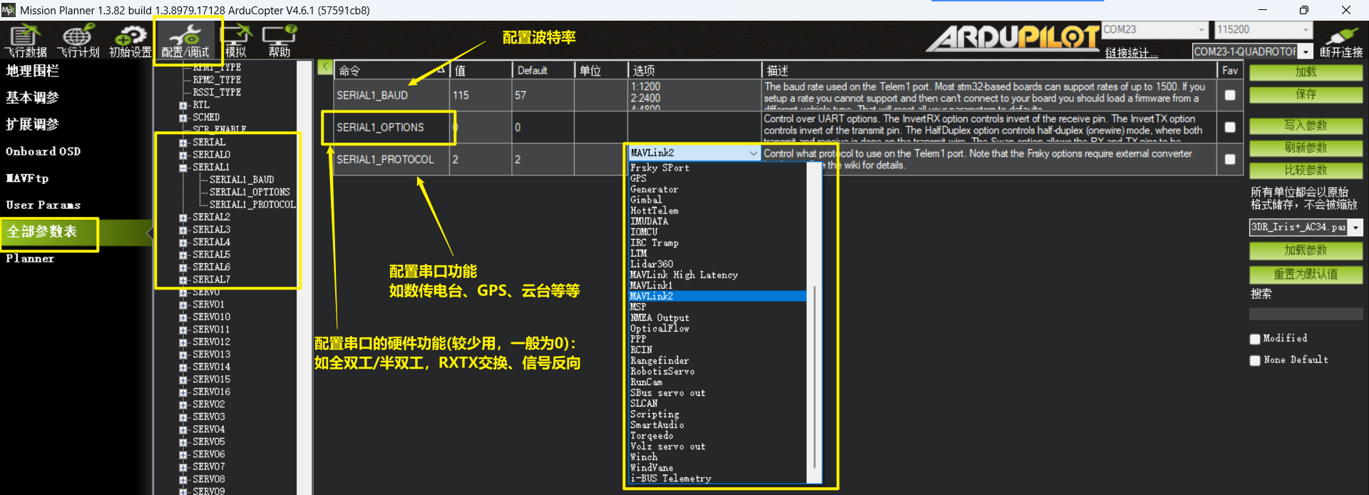Open the COM23 port dropdown

click(x=1201, y=30)
